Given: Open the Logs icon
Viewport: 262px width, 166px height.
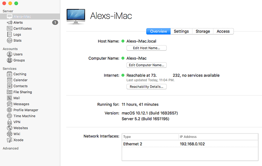Looking at the screenshot, I should [x=9, y=34].
